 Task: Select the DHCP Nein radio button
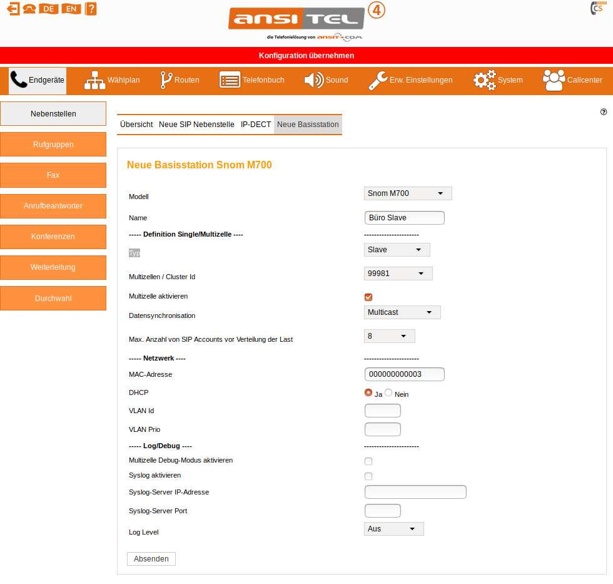point(388,393)
